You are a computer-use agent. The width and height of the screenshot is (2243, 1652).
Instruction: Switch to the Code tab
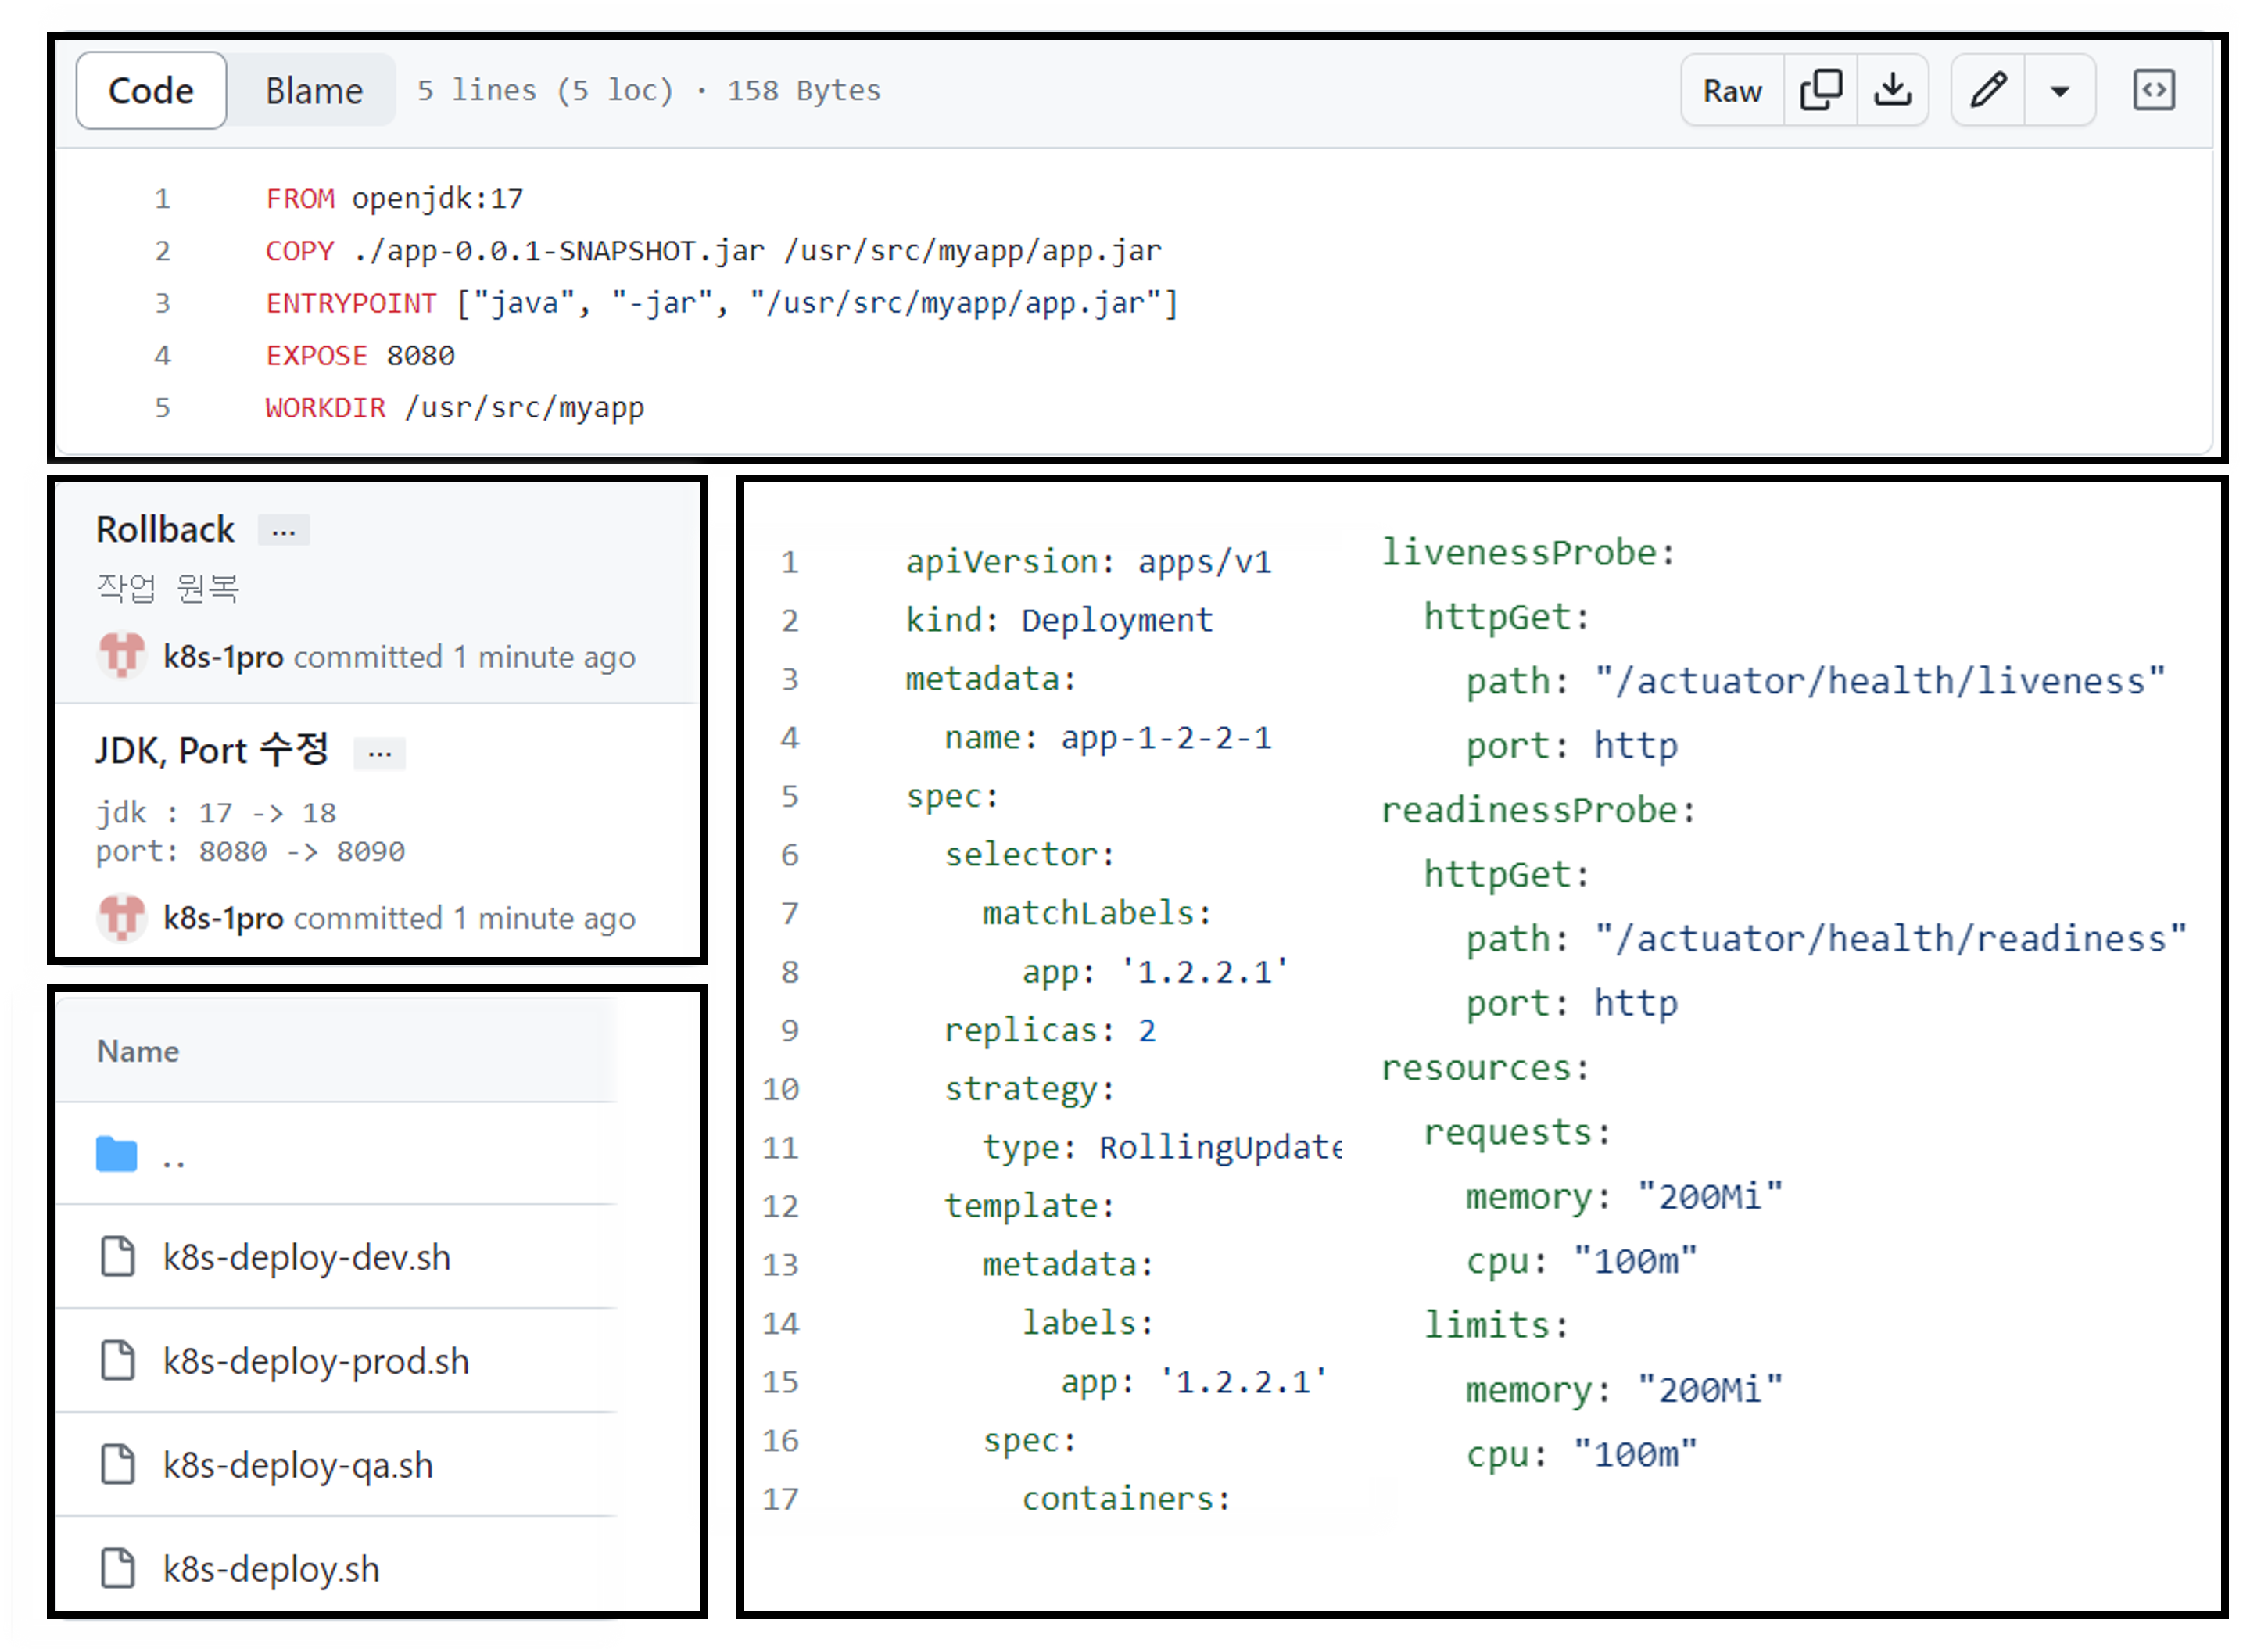pyautogui.click(x=151, y=91)
